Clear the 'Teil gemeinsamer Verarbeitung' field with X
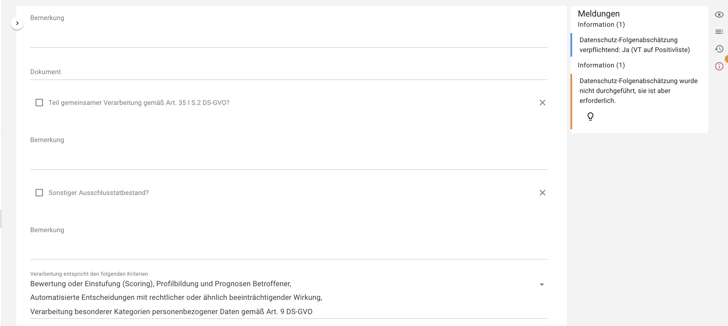 (x=542, y=103)
